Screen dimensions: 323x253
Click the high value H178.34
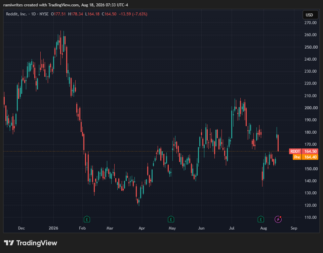(76, 14)
